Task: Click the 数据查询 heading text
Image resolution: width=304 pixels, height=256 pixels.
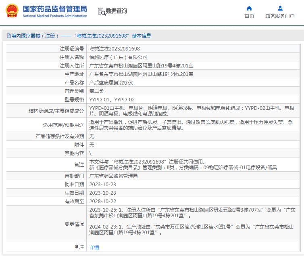Action: click(x=117, y=11)
